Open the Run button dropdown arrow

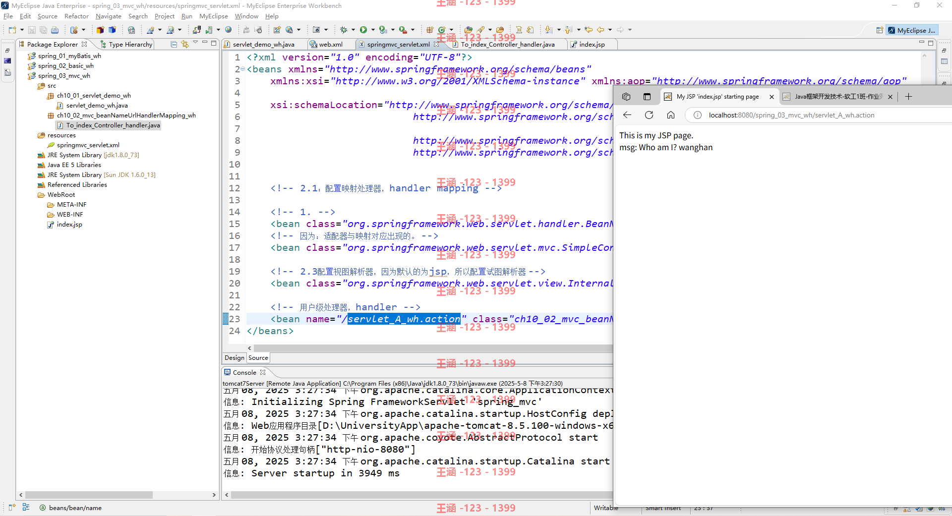click(373, 30)
